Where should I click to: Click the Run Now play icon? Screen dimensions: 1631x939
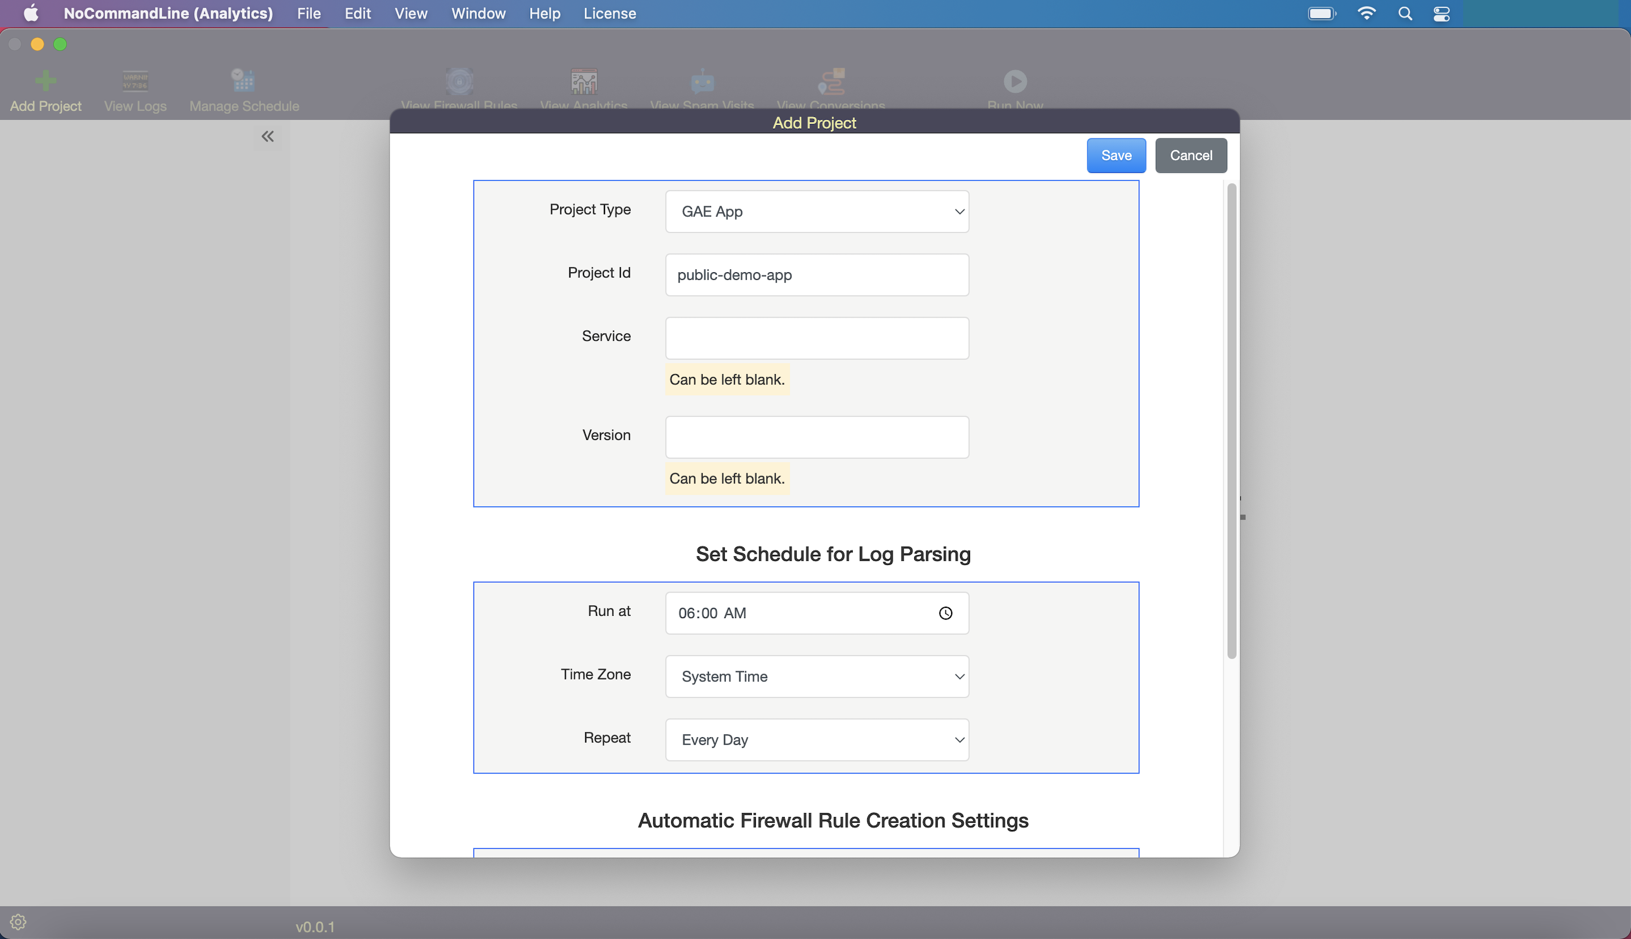tap(1015, 81)
